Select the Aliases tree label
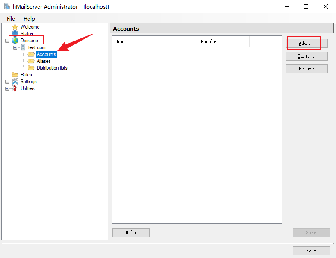Viewport: 336px width, 258px height. tap(44, 61)
